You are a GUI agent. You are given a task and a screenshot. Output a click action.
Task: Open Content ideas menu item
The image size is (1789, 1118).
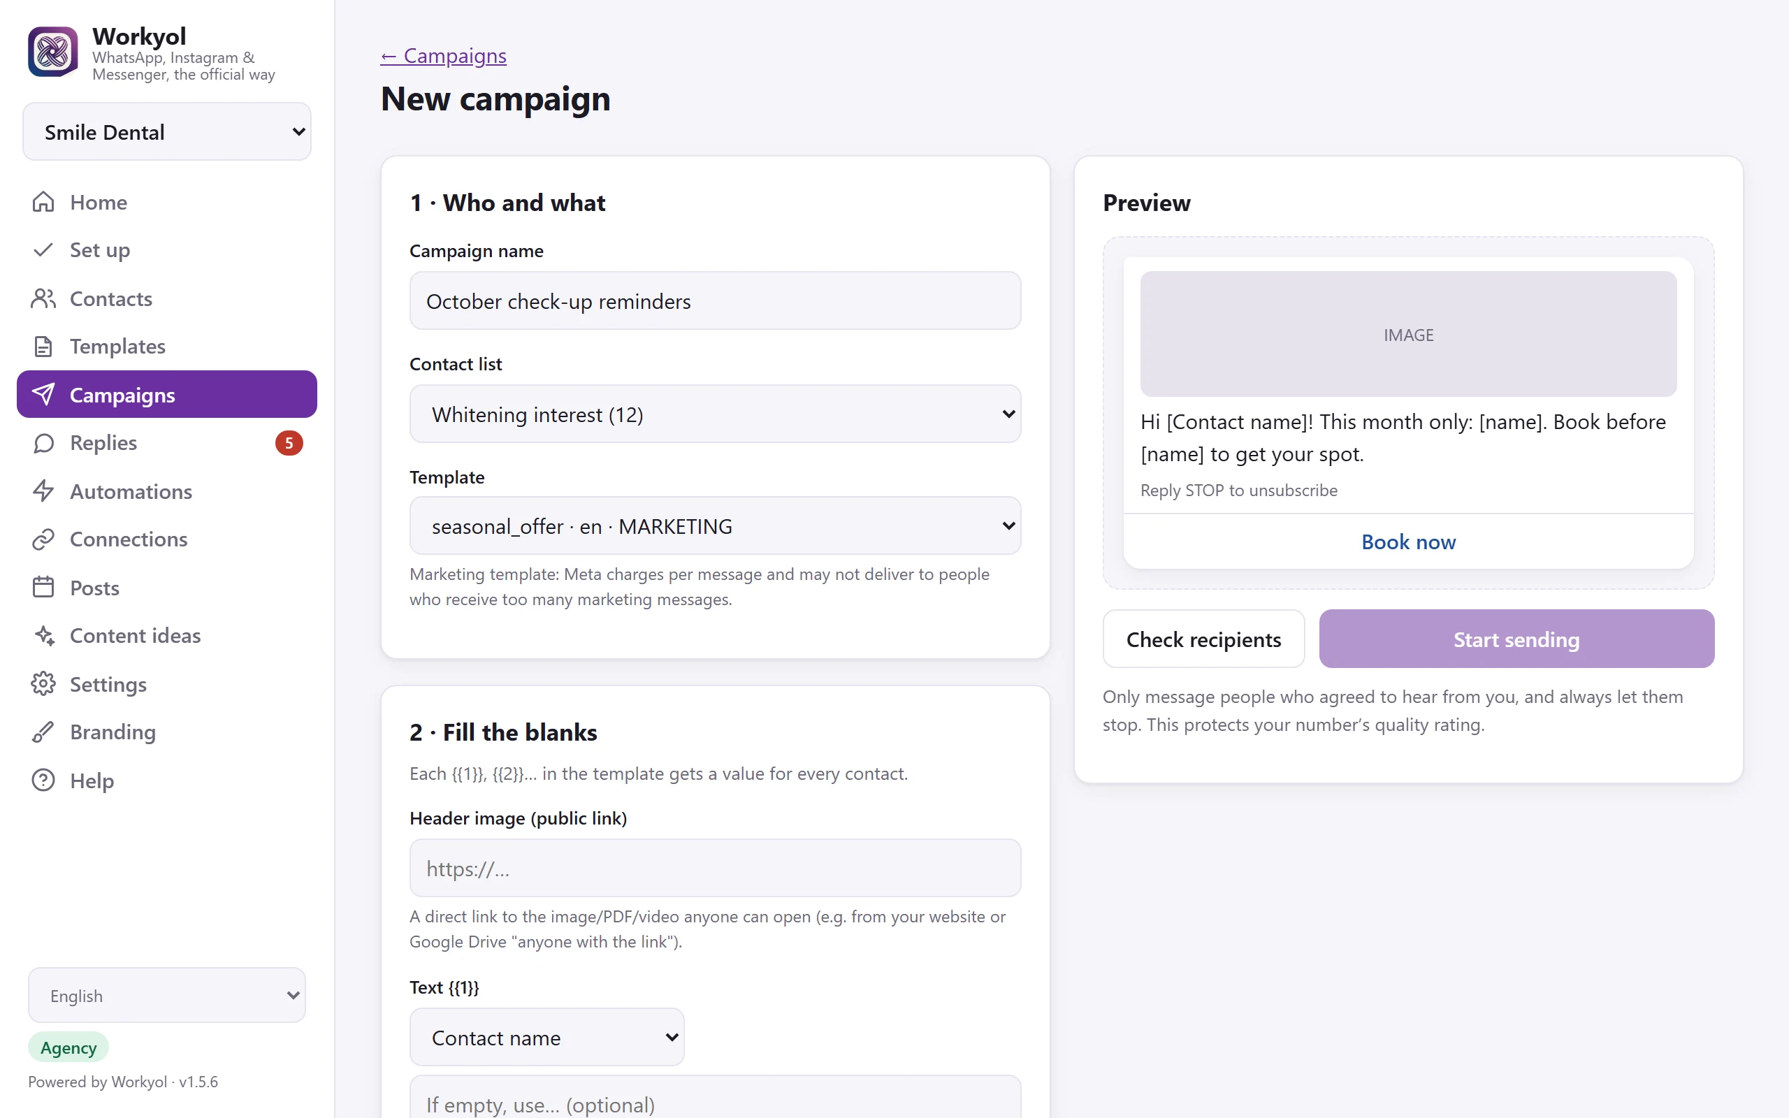pos(167,636)
